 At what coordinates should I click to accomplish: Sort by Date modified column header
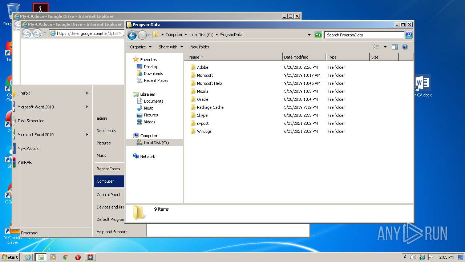coord(304,57)
